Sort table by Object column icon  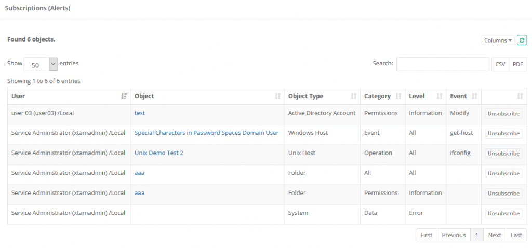[x=277, y=96]
